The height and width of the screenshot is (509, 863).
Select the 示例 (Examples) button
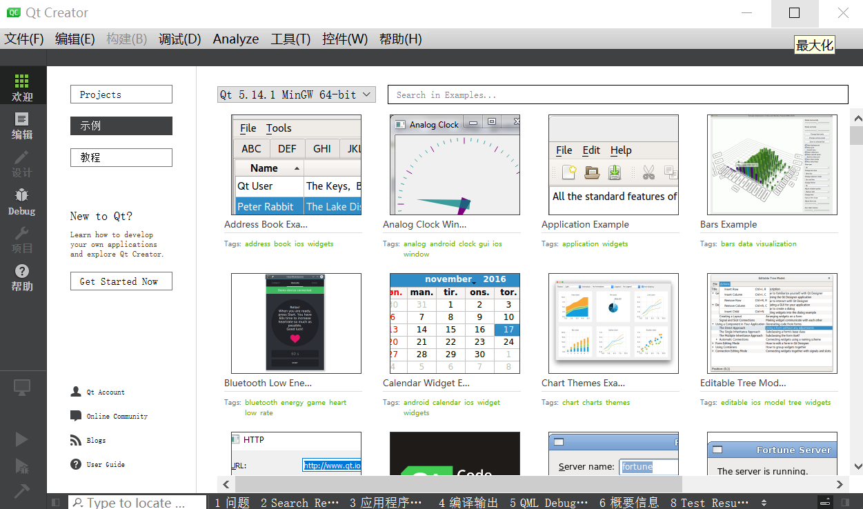[121, 126]
